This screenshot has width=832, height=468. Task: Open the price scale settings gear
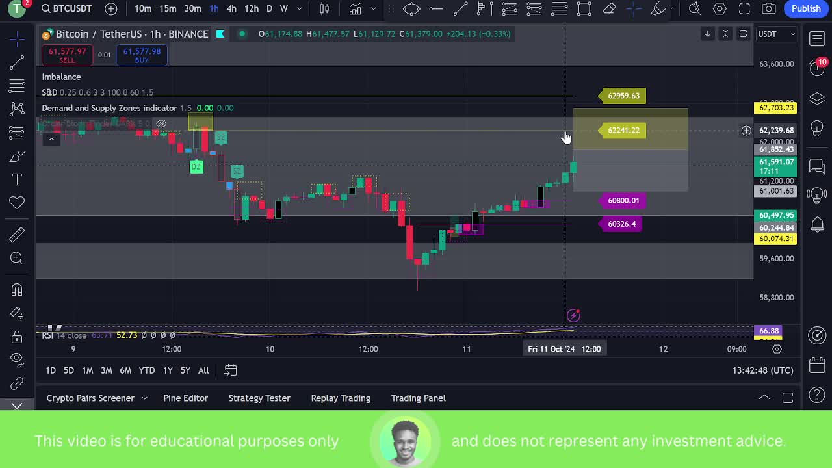pos(777,349)
